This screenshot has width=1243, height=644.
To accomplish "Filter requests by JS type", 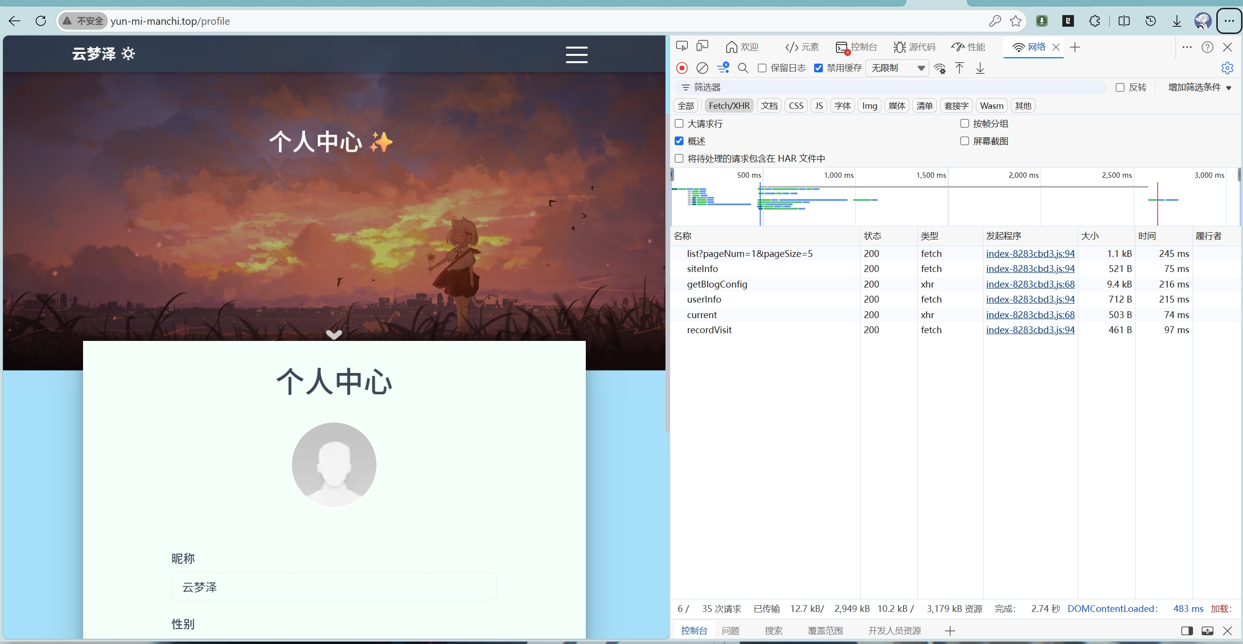I will click(x=819, y=106).
